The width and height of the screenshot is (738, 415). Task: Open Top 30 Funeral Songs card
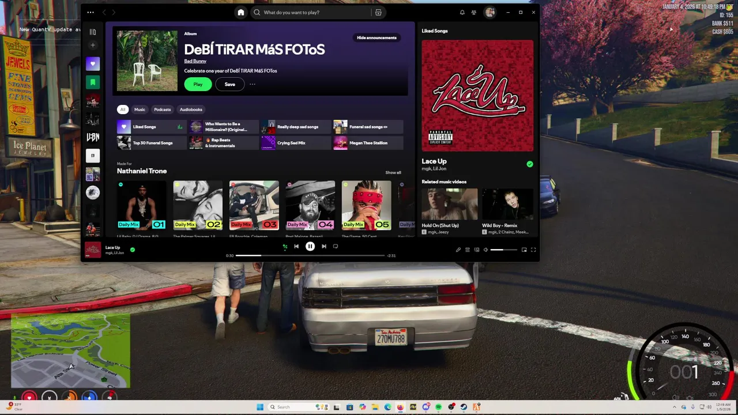coord(151,143)
